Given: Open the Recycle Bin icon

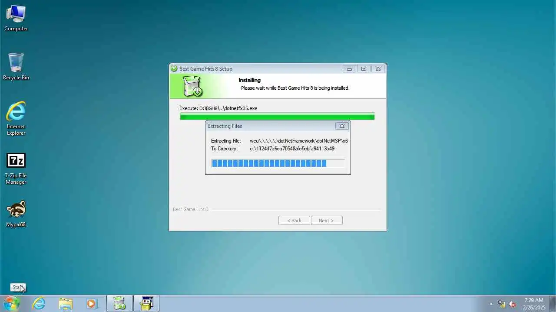Looking at the screenshot, I should pos(16,67).
